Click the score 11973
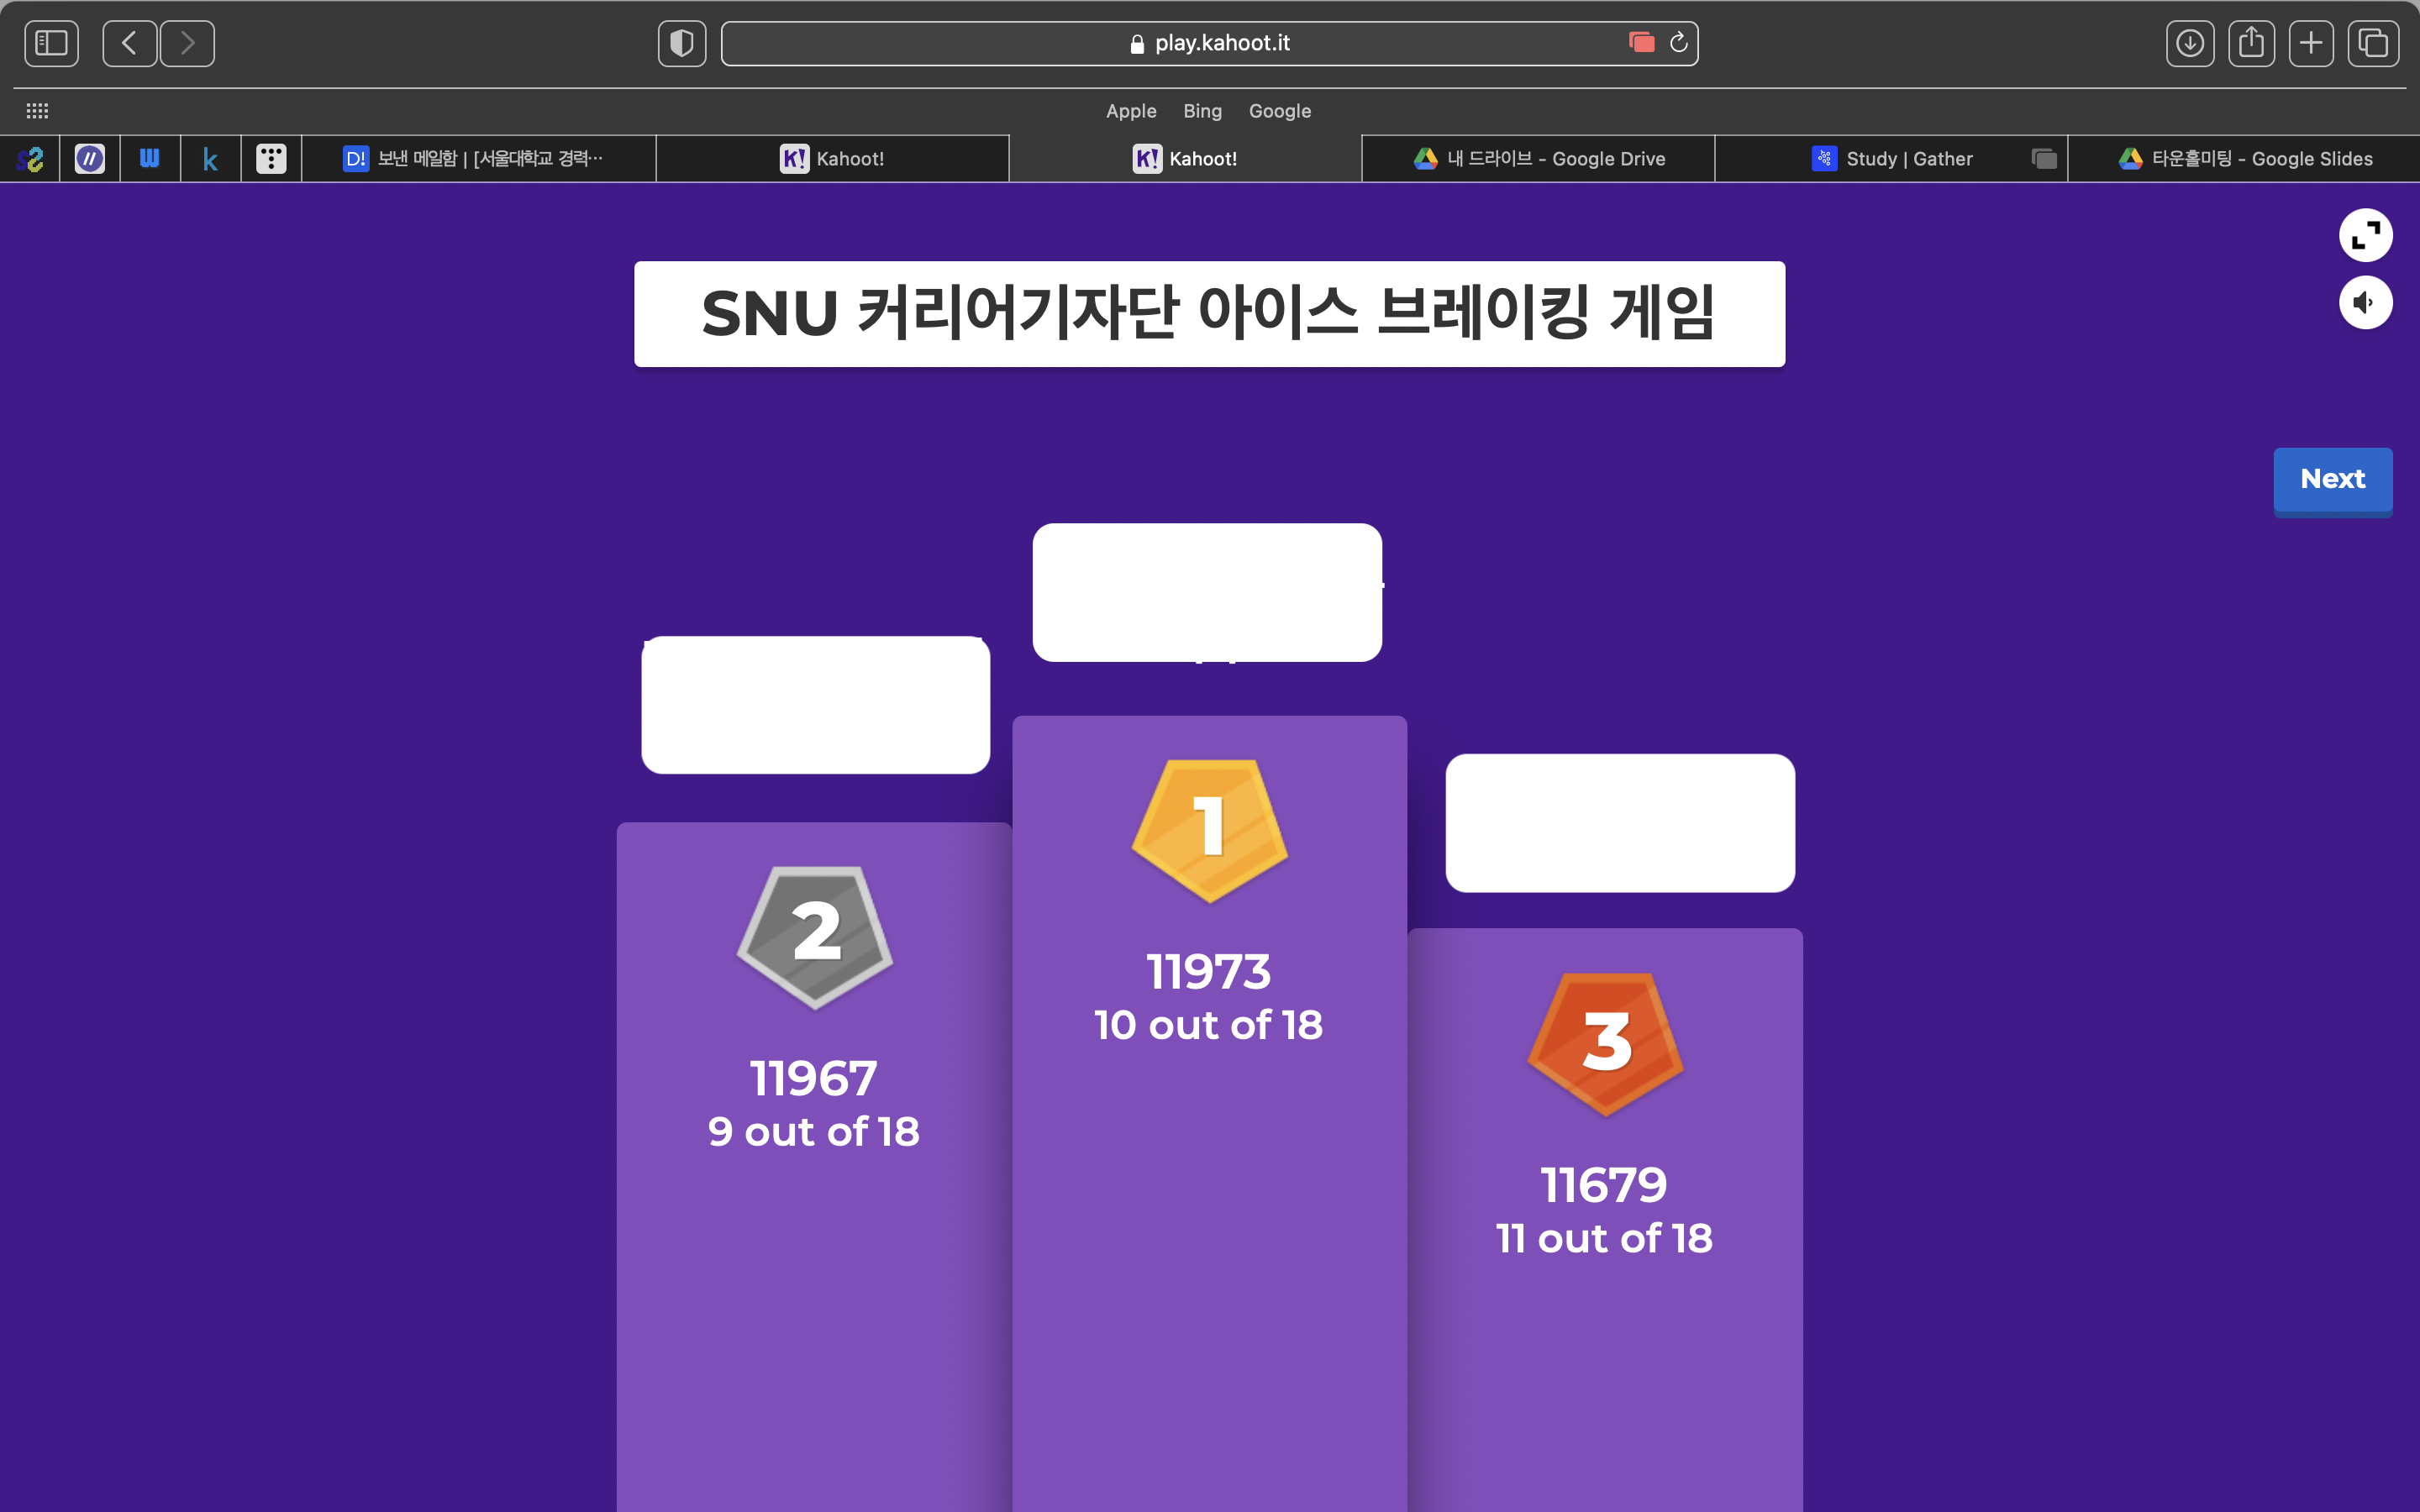The height and width of the screenshot is (1512, 2420). point(1209,972)
